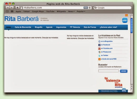Image resolution: width=137 pixels, height=99 pixels.
Task: Show bookmarks with the open book icon
Action: [x=7, y=11]
